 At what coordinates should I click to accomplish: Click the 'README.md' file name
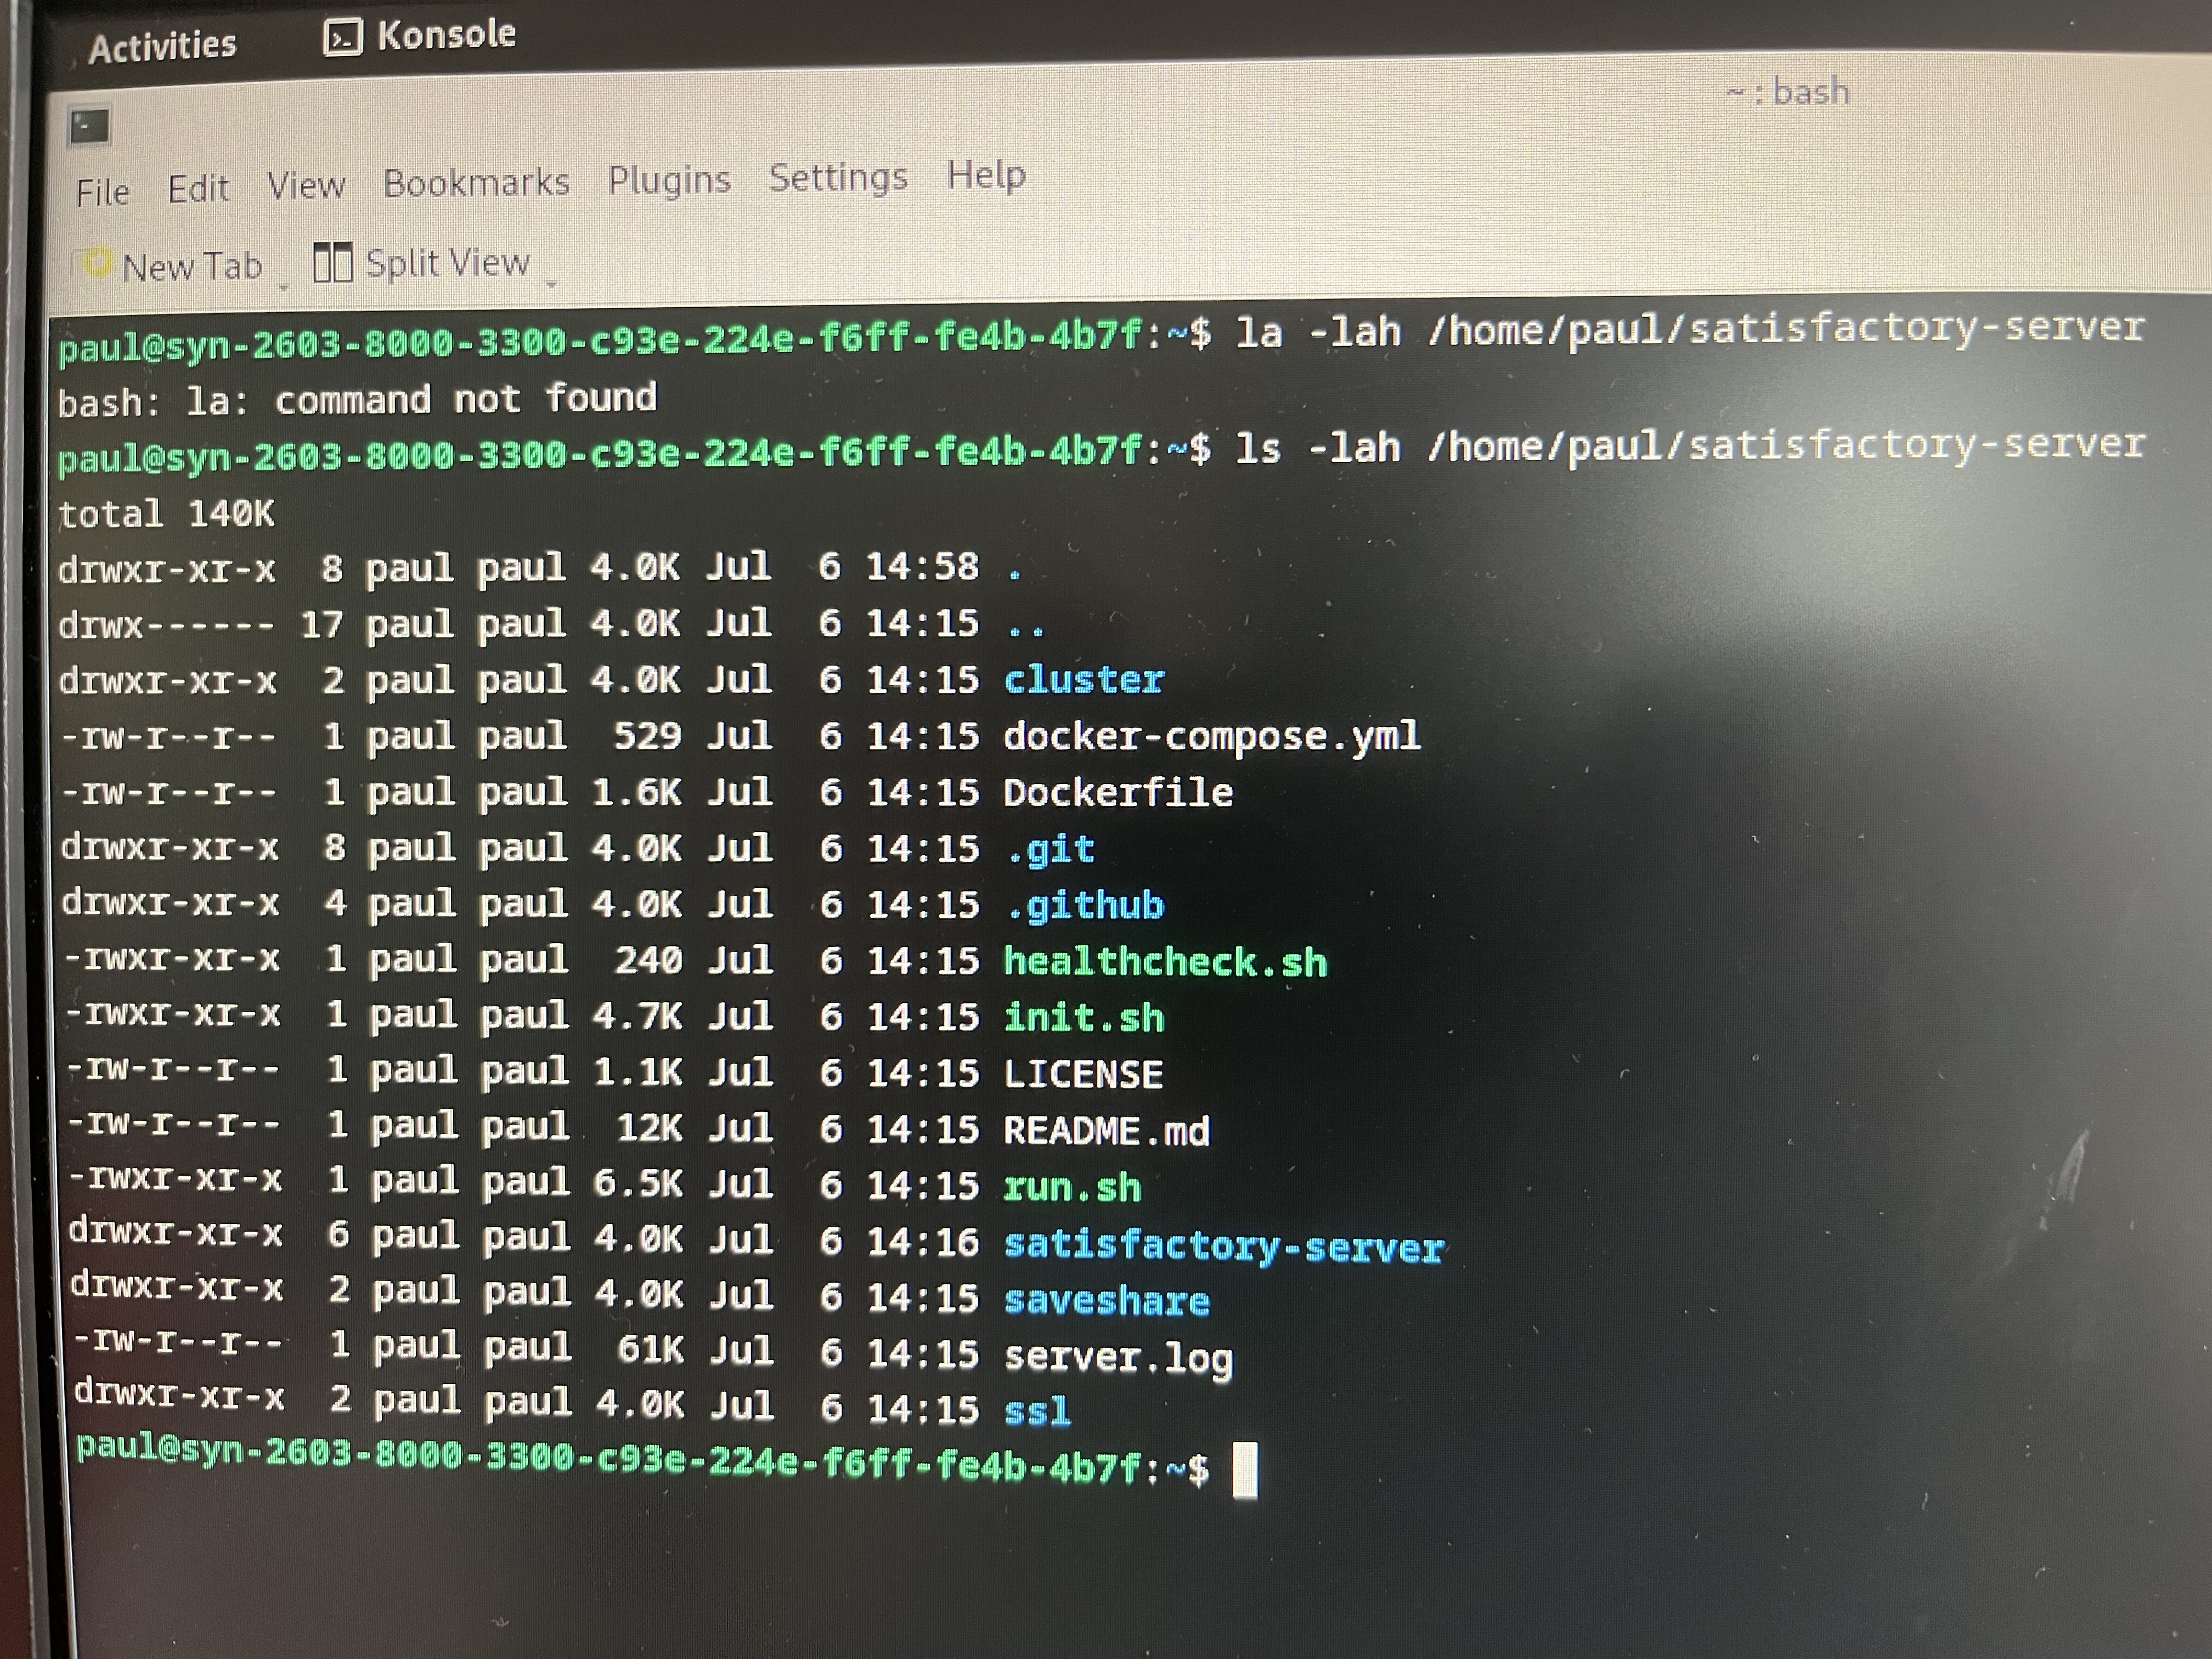tap(1107, 1131)
